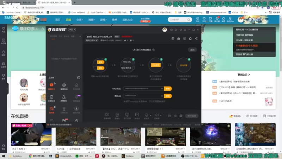Copy the rtmp address with orange button

tap(168, 89)
